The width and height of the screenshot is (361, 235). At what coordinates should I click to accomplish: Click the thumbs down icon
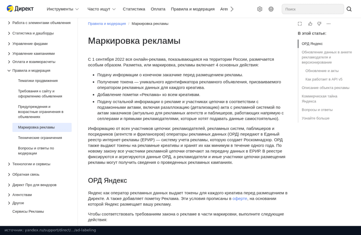click(x=319, y=24)
